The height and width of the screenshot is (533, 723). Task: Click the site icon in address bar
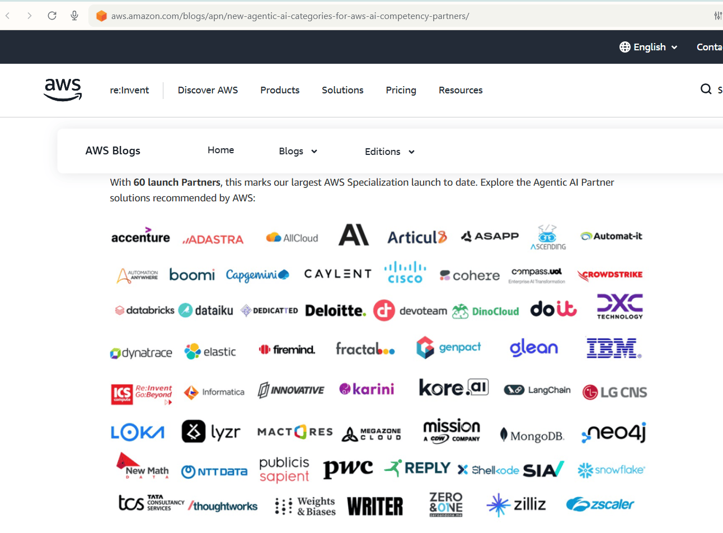click(101, 16)
